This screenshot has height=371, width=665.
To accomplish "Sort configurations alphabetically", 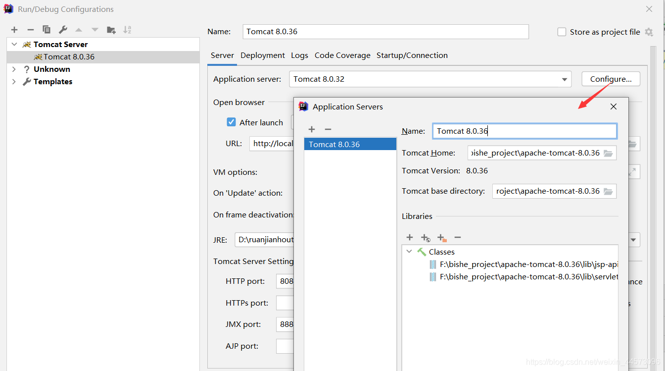I will 127,30.
